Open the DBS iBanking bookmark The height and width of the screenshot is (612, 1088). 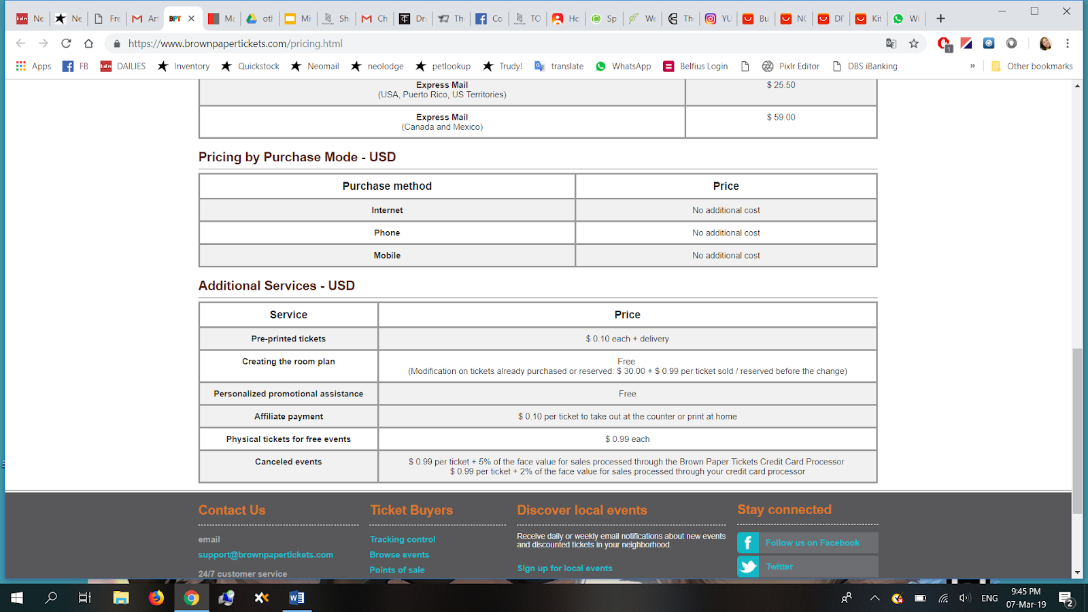[864, 66]
